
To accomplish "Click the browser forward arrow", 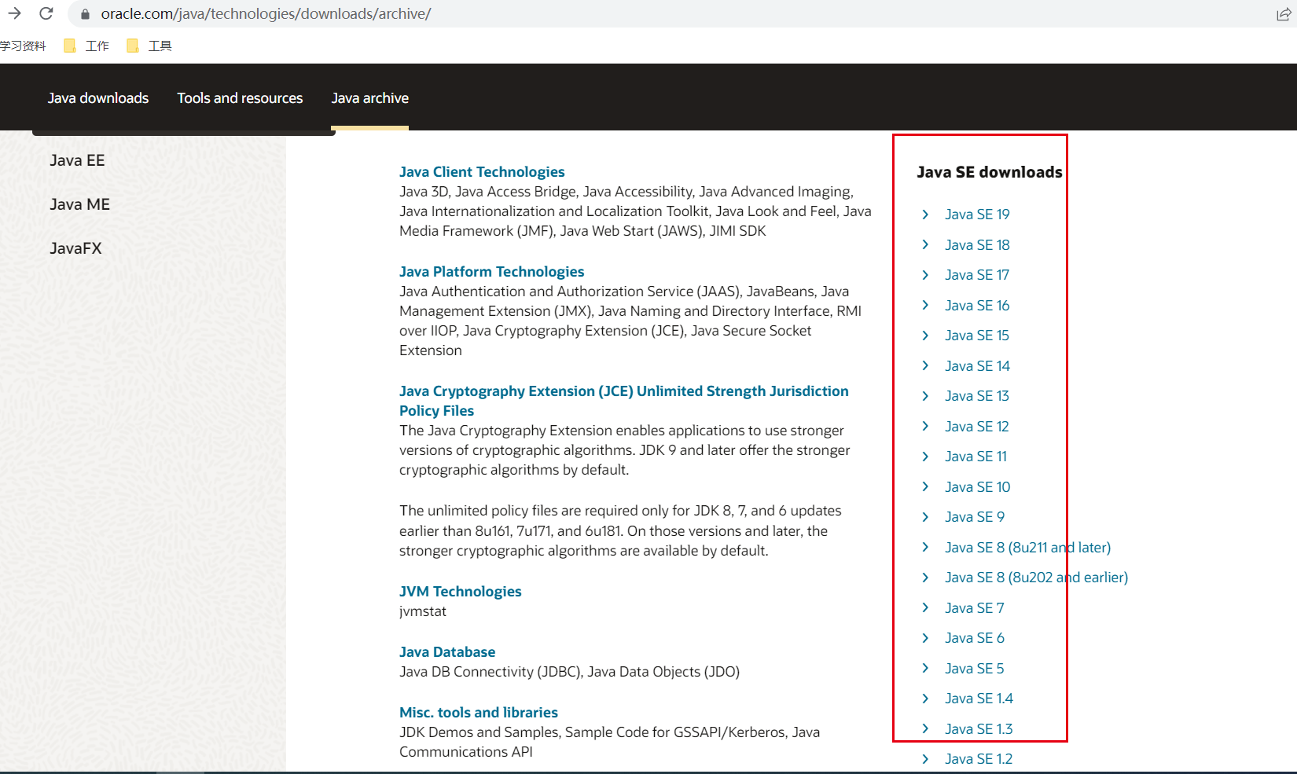I will click(x=14, y=13).
